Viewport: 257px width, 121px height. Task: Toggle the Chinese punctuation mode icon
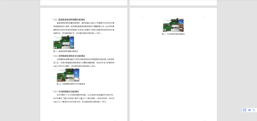pos(254,110)
